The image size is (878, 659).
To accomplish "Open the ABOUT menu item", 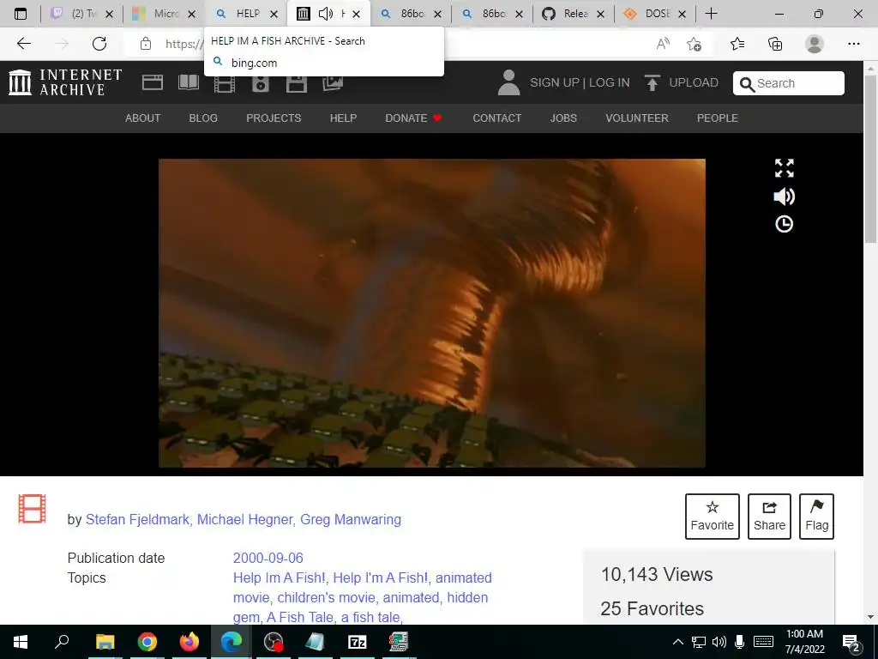I will point(143,118).
